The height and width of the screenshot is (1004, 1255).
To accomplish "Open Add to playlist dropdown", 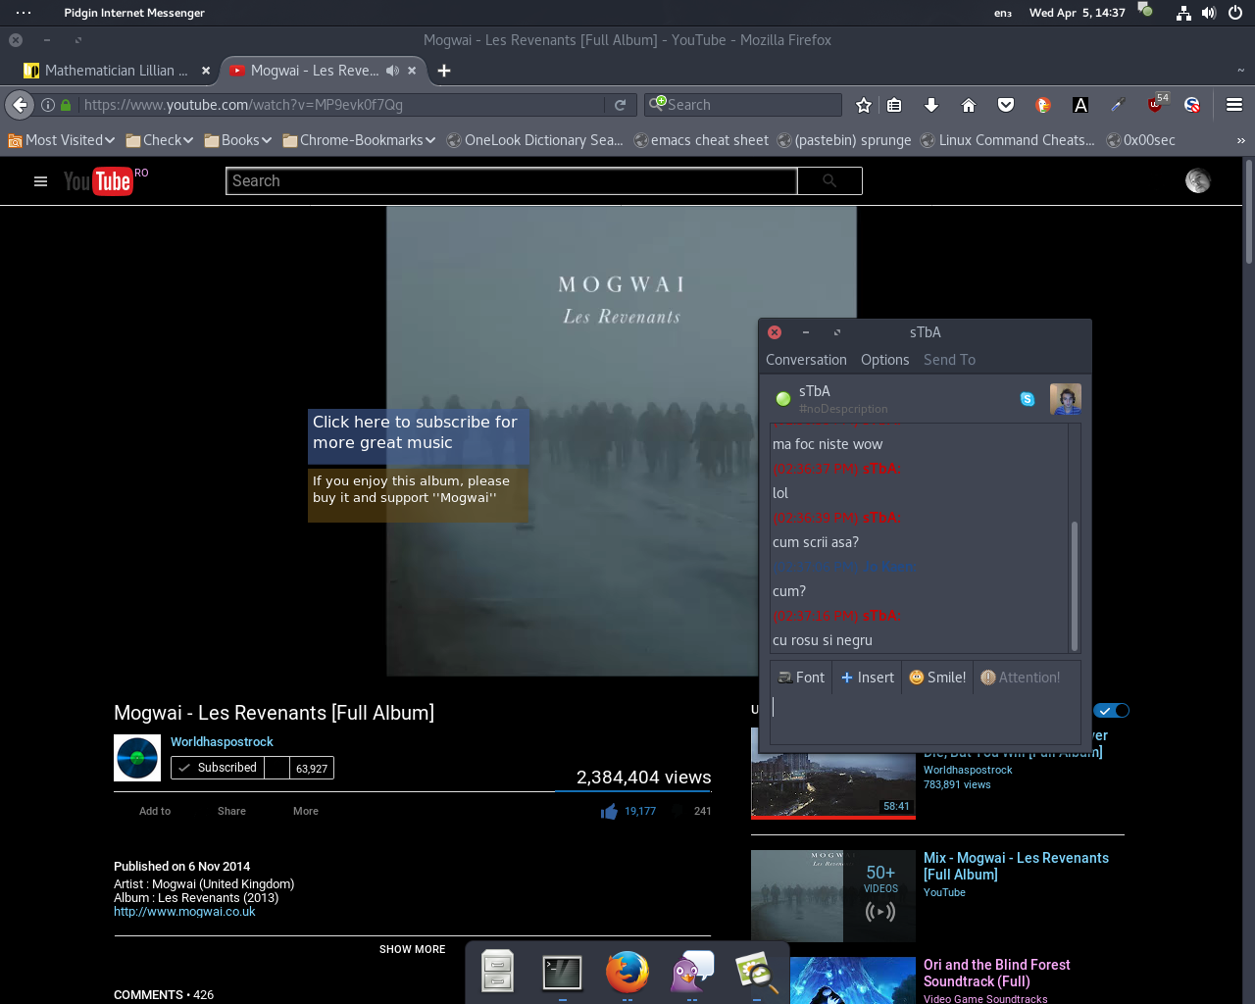I will 155,811.
